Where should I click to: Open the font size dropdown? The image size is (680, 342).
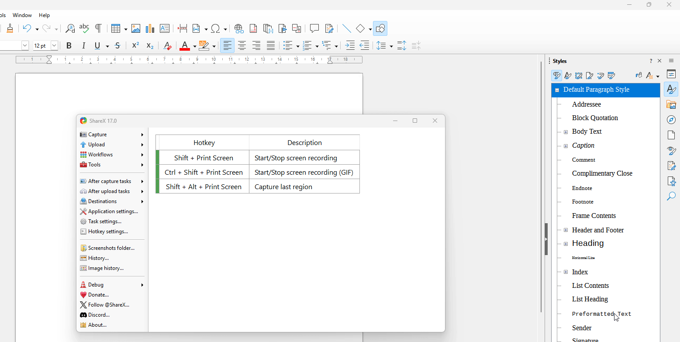[55, 45]
